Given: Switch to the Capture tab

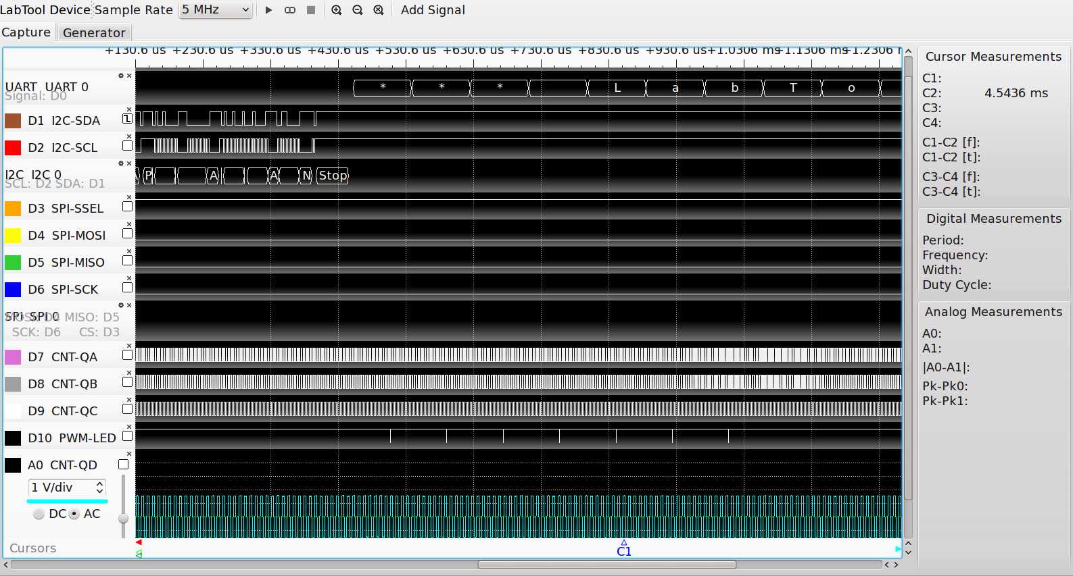Looking at the screenshot, I should coord(26,32).
